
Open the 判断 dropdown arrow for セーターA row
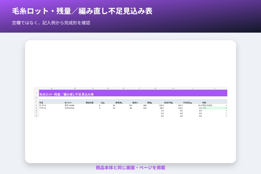point(226,105)
